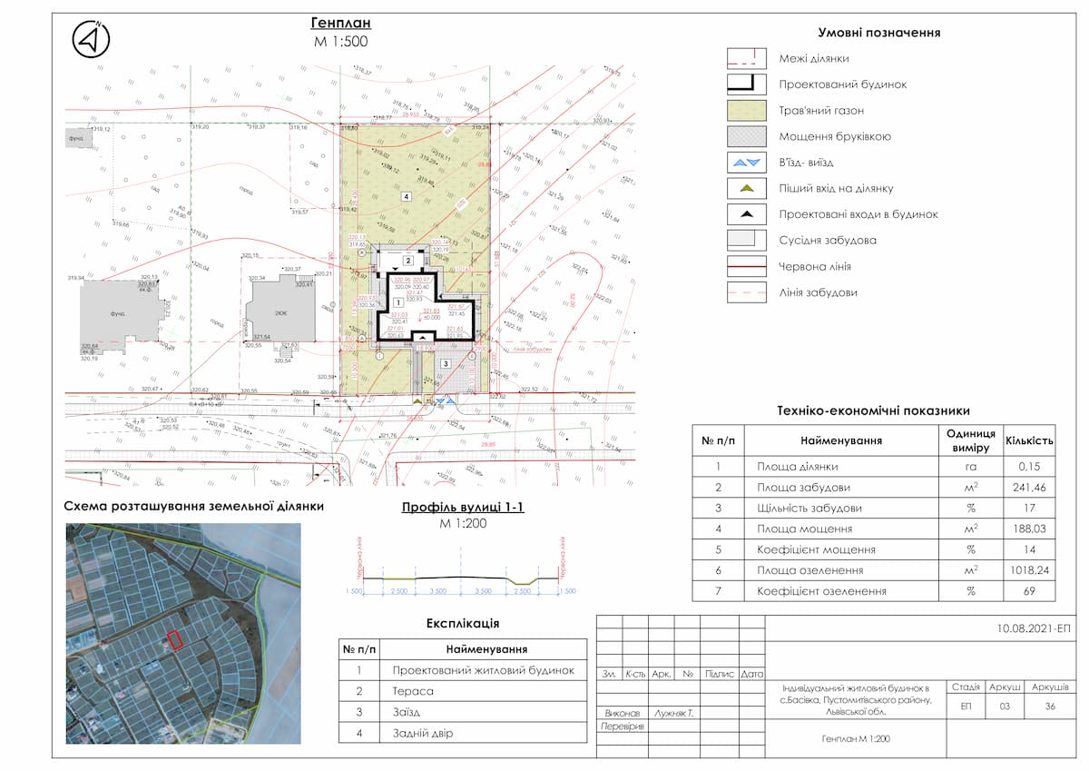
Task: Select the grey Мощення бруківкою swatch
Action: click(748, 137)
